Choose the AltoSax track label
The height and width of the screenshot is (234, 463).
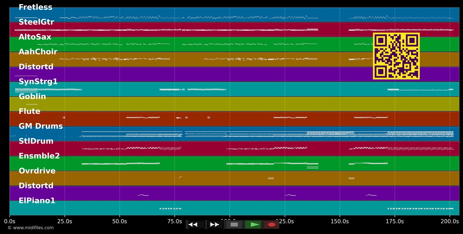[35, 37]
